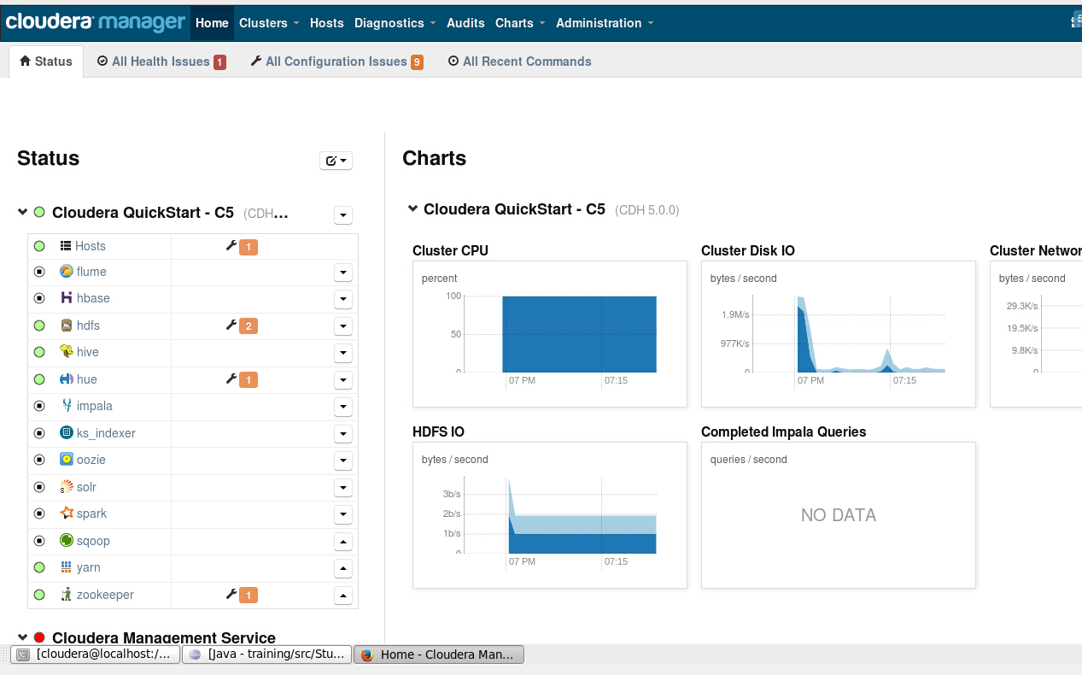This screenshot has height=675, width=1082.
Task: Click the zookeeper service icon
Action: [x=66, y=594]
